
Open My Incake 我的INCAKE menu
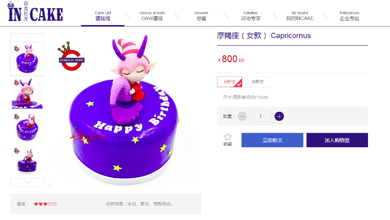pos(299,16)
